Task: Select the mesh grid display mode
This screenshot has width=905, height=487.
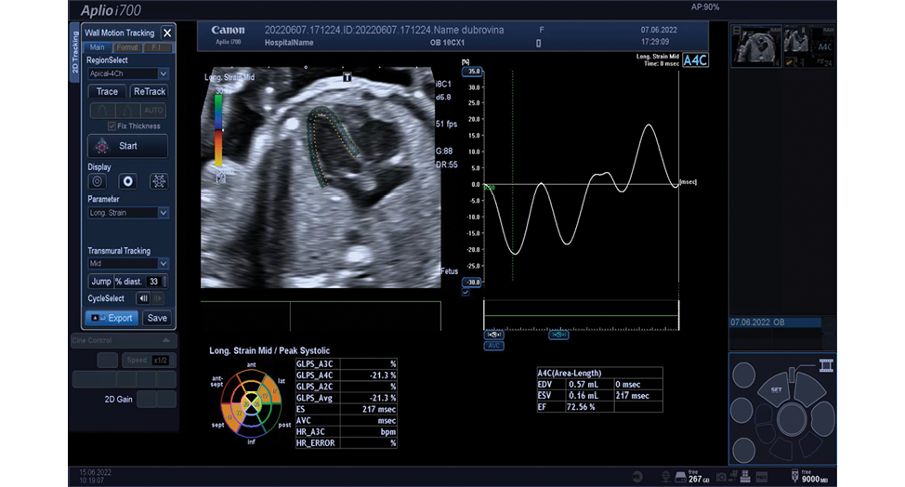Action: click(158, 181)
